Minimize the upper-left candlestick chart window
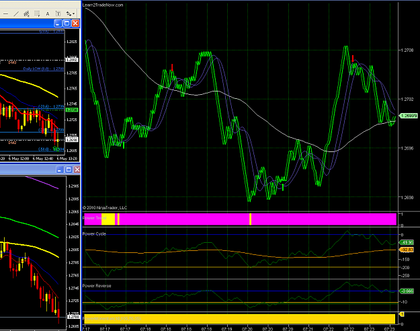This screenshot has height=331, width=420. pos(58,24)
